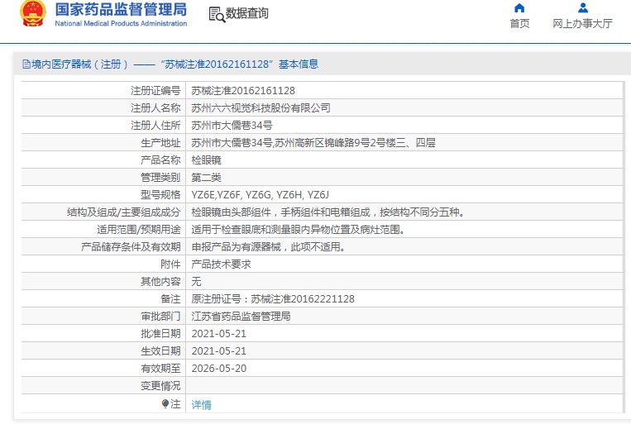Click the 管理类别 row label
The height and width of the screenshot is (424, 631).
pos(160,177)
